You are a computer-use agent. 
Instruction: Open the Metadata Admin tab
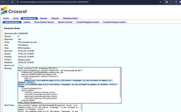click(70, 18)
